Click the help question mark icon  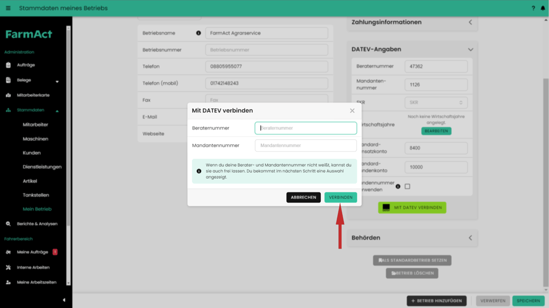(x=533, y=8)
